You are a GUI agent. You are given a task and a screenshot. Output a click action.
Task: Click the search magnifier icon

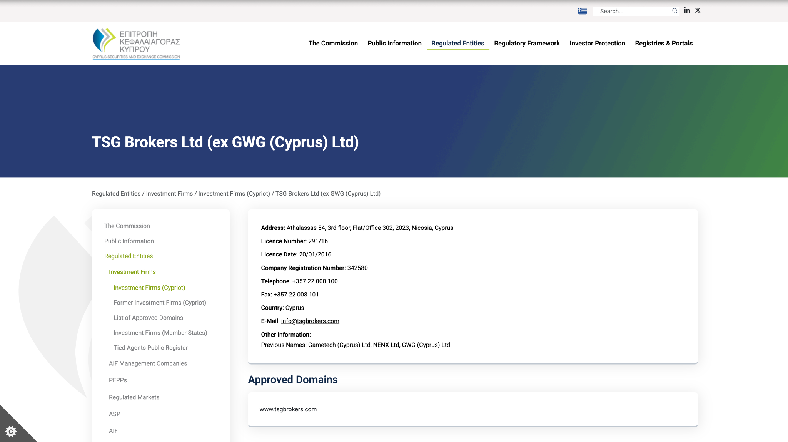pos(675,11)
